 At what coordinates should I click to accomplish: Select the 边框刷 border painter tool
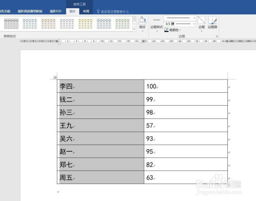212,22
